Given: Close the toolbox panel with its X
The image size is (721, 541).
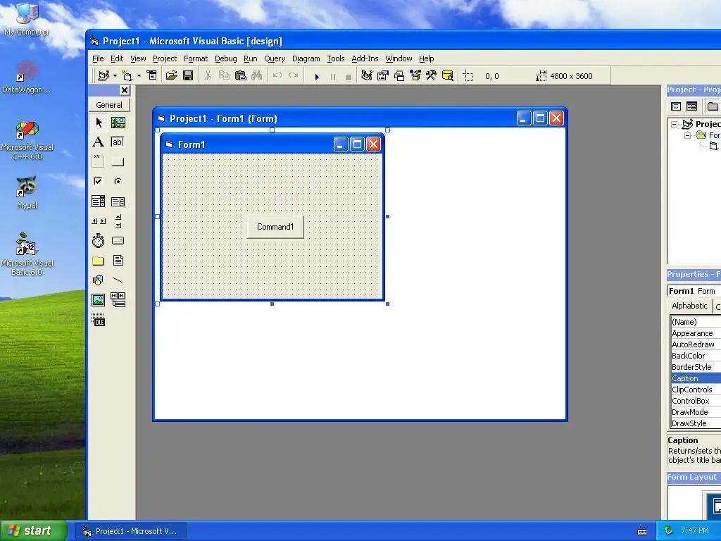Looking at the screenshot, I should click(124, 90).
